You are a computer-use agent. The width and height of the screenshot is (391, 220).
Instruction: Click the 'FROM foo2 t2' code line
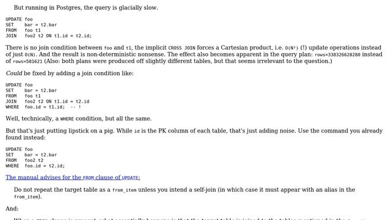(24, 160)
